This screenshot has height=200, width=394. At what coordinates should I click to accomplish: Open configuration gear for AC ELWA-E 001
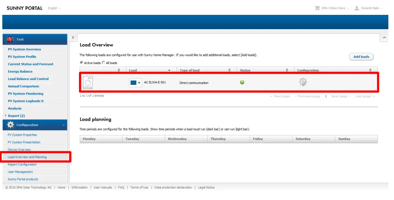click(303, 81)
